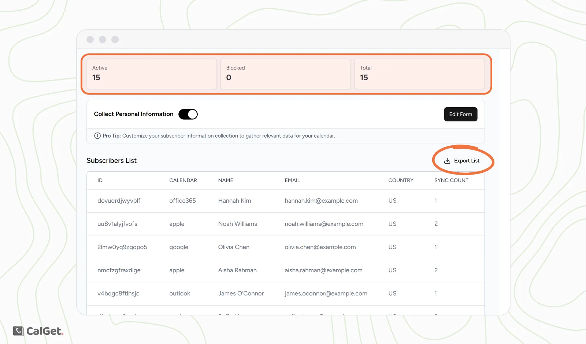Click sync count in Noah Williams row

click(x=436, y=224)
